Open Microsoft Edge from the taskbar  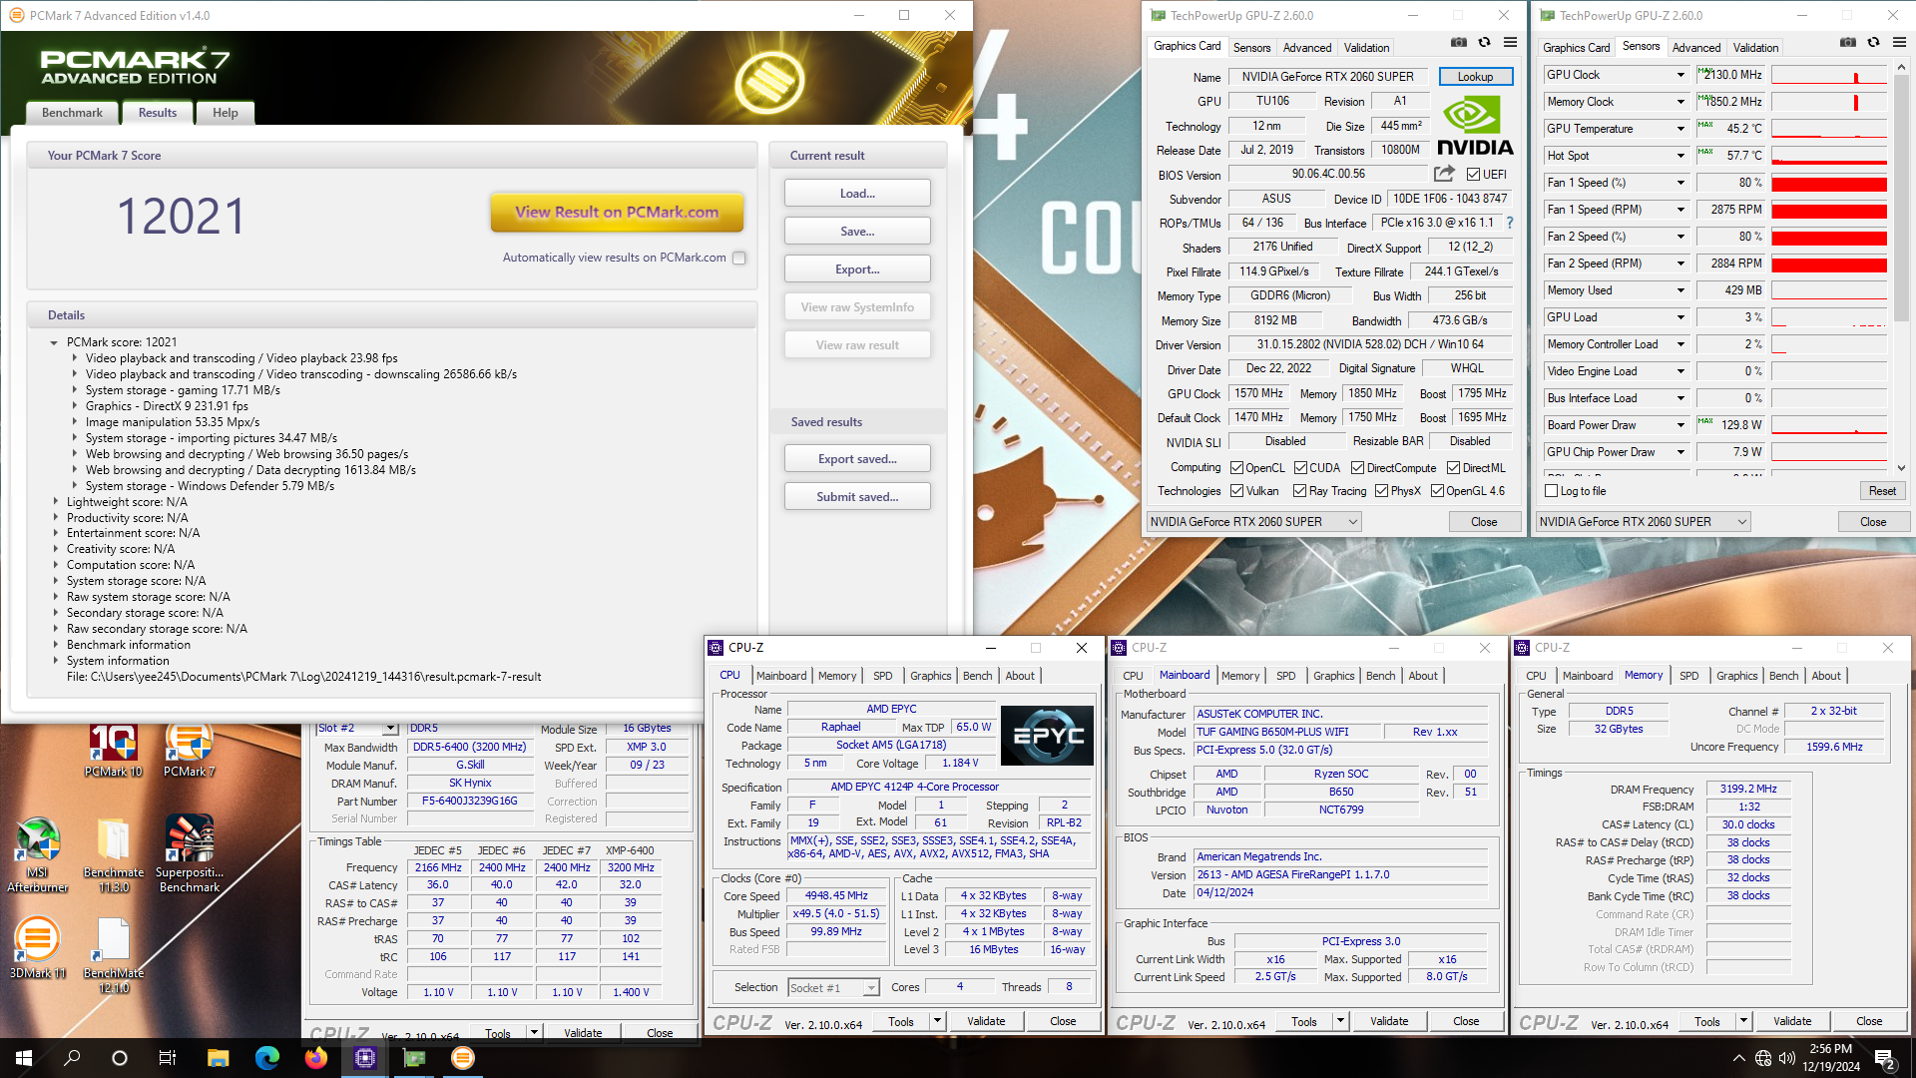266,1058
